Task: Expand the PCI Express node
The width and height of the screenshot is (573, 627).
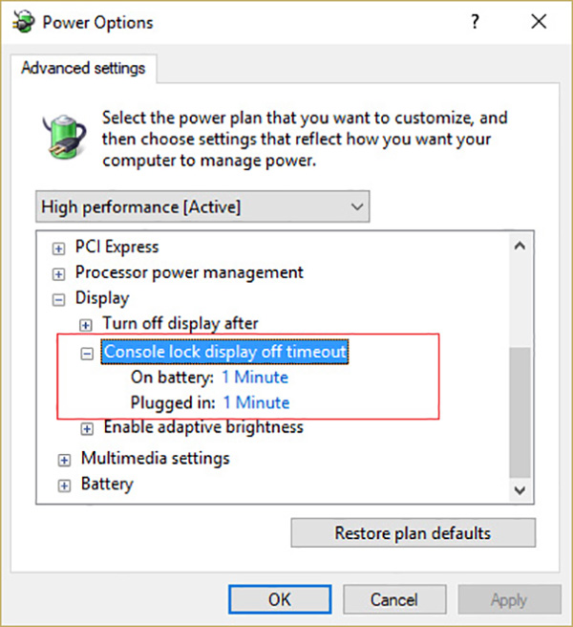Action: [59, 248]
